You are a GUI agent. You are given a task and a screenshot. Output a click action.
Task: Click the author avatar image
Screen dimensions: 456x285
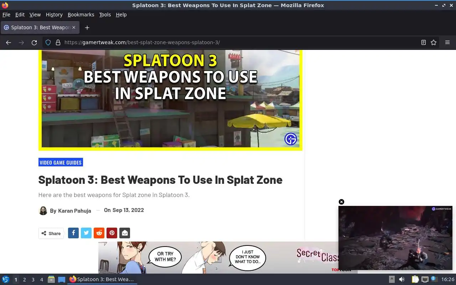[43, 210]
